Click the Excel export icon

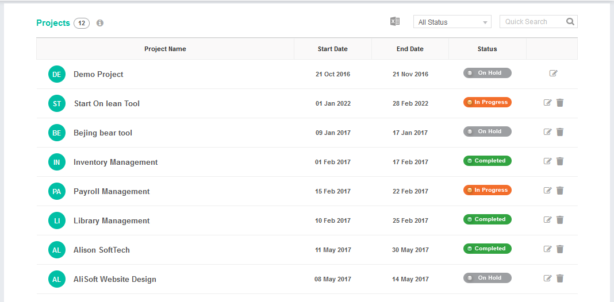395,22
